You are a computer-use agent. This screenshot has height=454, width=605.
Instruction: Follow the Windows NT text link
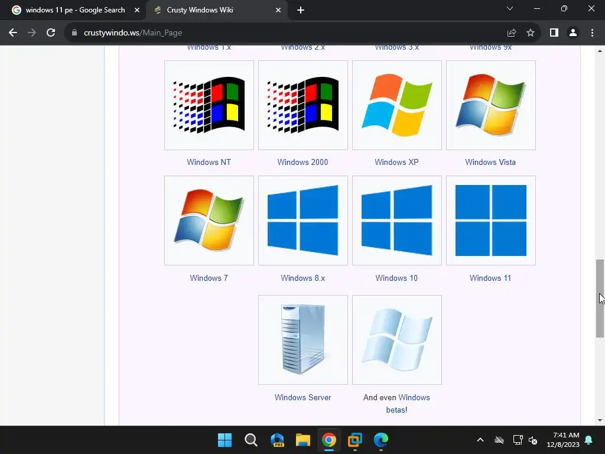point(209,162)
